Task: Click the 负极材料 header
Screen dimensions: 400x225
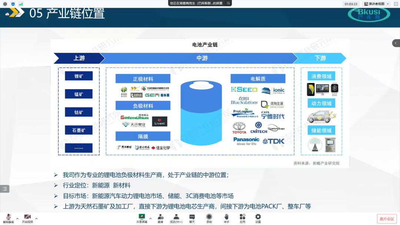Action: [143, 105]
